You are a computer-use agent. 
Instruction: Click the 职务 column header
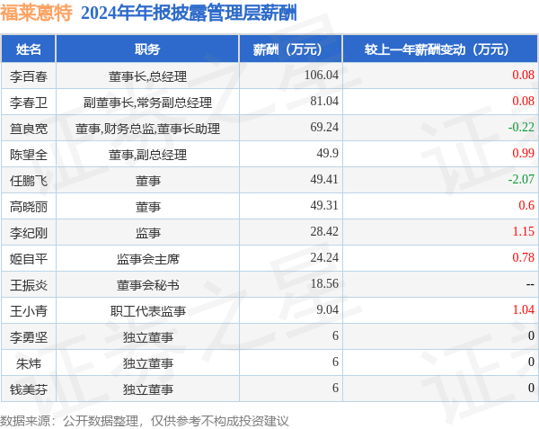tap(147, 49)
